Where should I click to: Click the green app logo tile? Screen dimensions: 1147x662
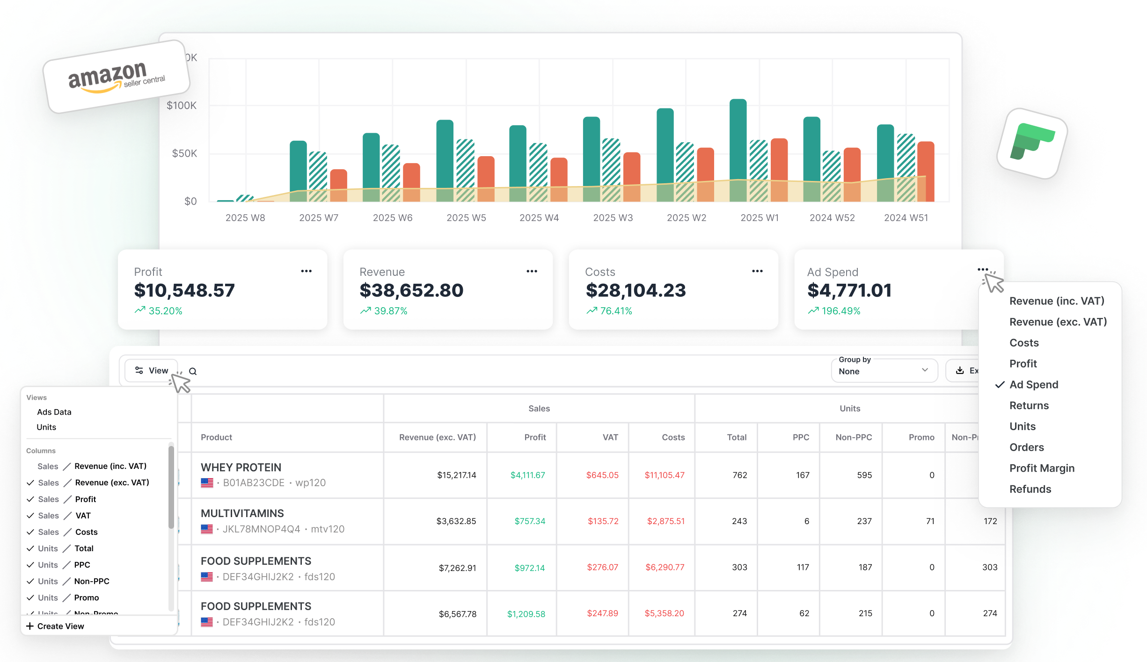[1032, 143]
